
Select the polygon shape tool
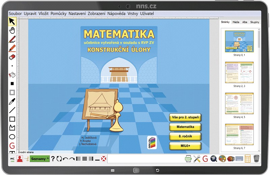pyautogui.click(x=12, y=128)
